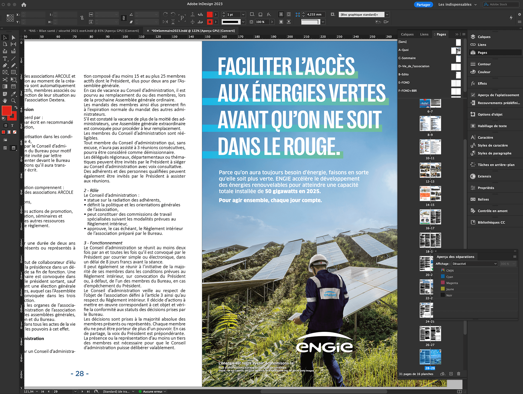
Task: Open the Les indispensables workspace dropdown
Action: tap(457, 4)
